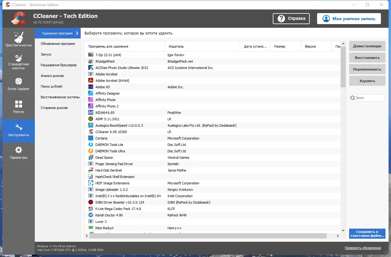Click the ACDSee Photo Studio icon
Viewport: 391px width, 257px height.
click(90, 68)
